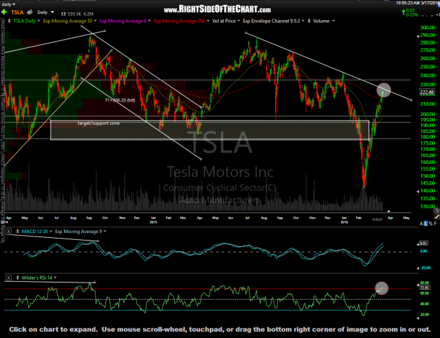This screenshot has width=440, height=338.
Task: Click the scale arrow beside RSI 80.00
Action: coord(417,285)
